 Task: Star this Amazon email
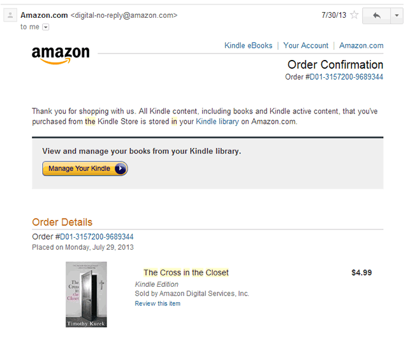[354, 15]
